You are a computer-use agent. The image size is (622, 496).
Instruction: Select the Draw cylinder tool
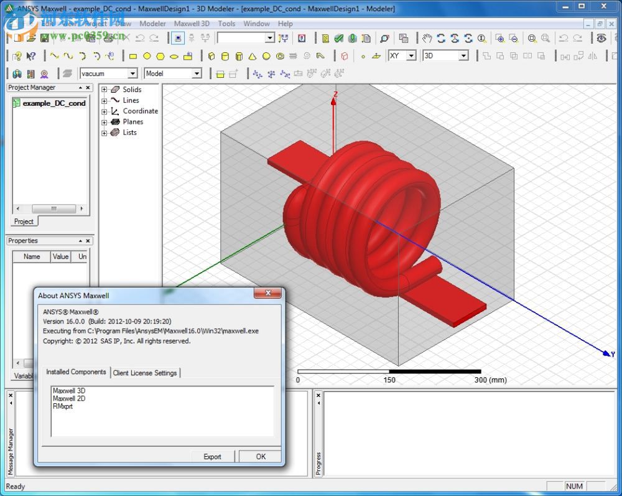click(x=225, y=56)
